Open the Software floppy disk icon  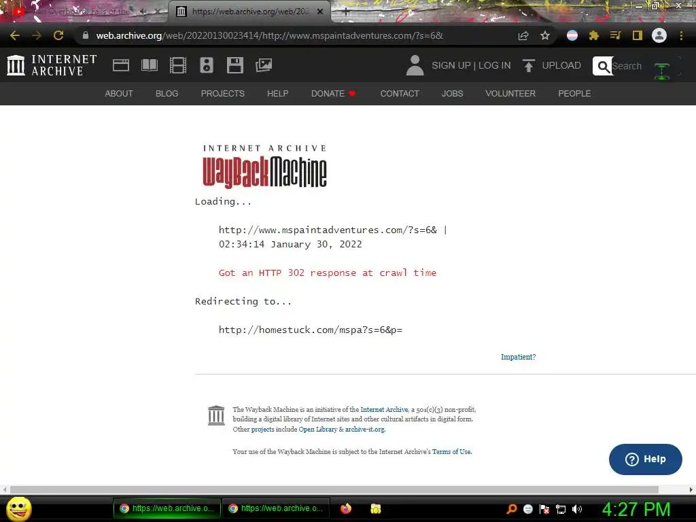tap(234, 65)
